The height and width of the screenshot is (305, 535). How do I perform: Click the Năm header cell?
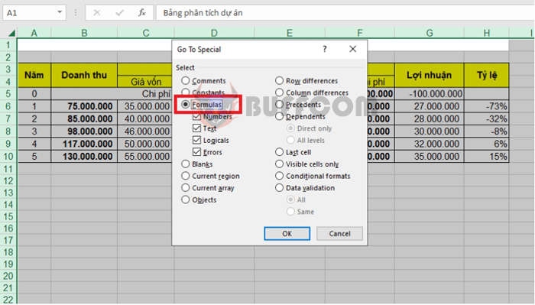34,75
